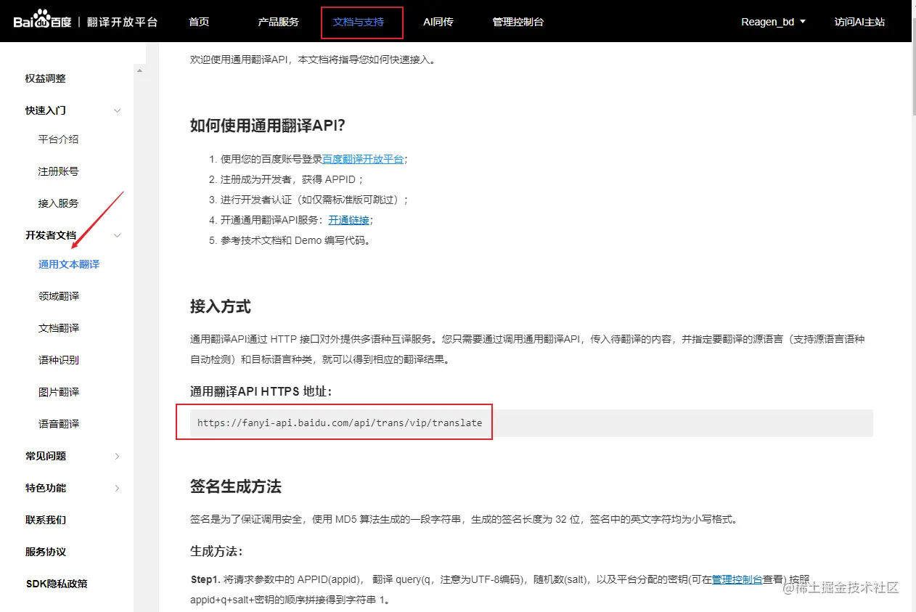Screen dimensions: 916x612
Task: Select 领域翻译 in sidebar
Action: click(x=59, y=296)
